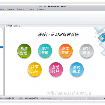Switch to the 工作台 tab
Image resolution: width=105 pixels, height=105 pixels.
17,26
